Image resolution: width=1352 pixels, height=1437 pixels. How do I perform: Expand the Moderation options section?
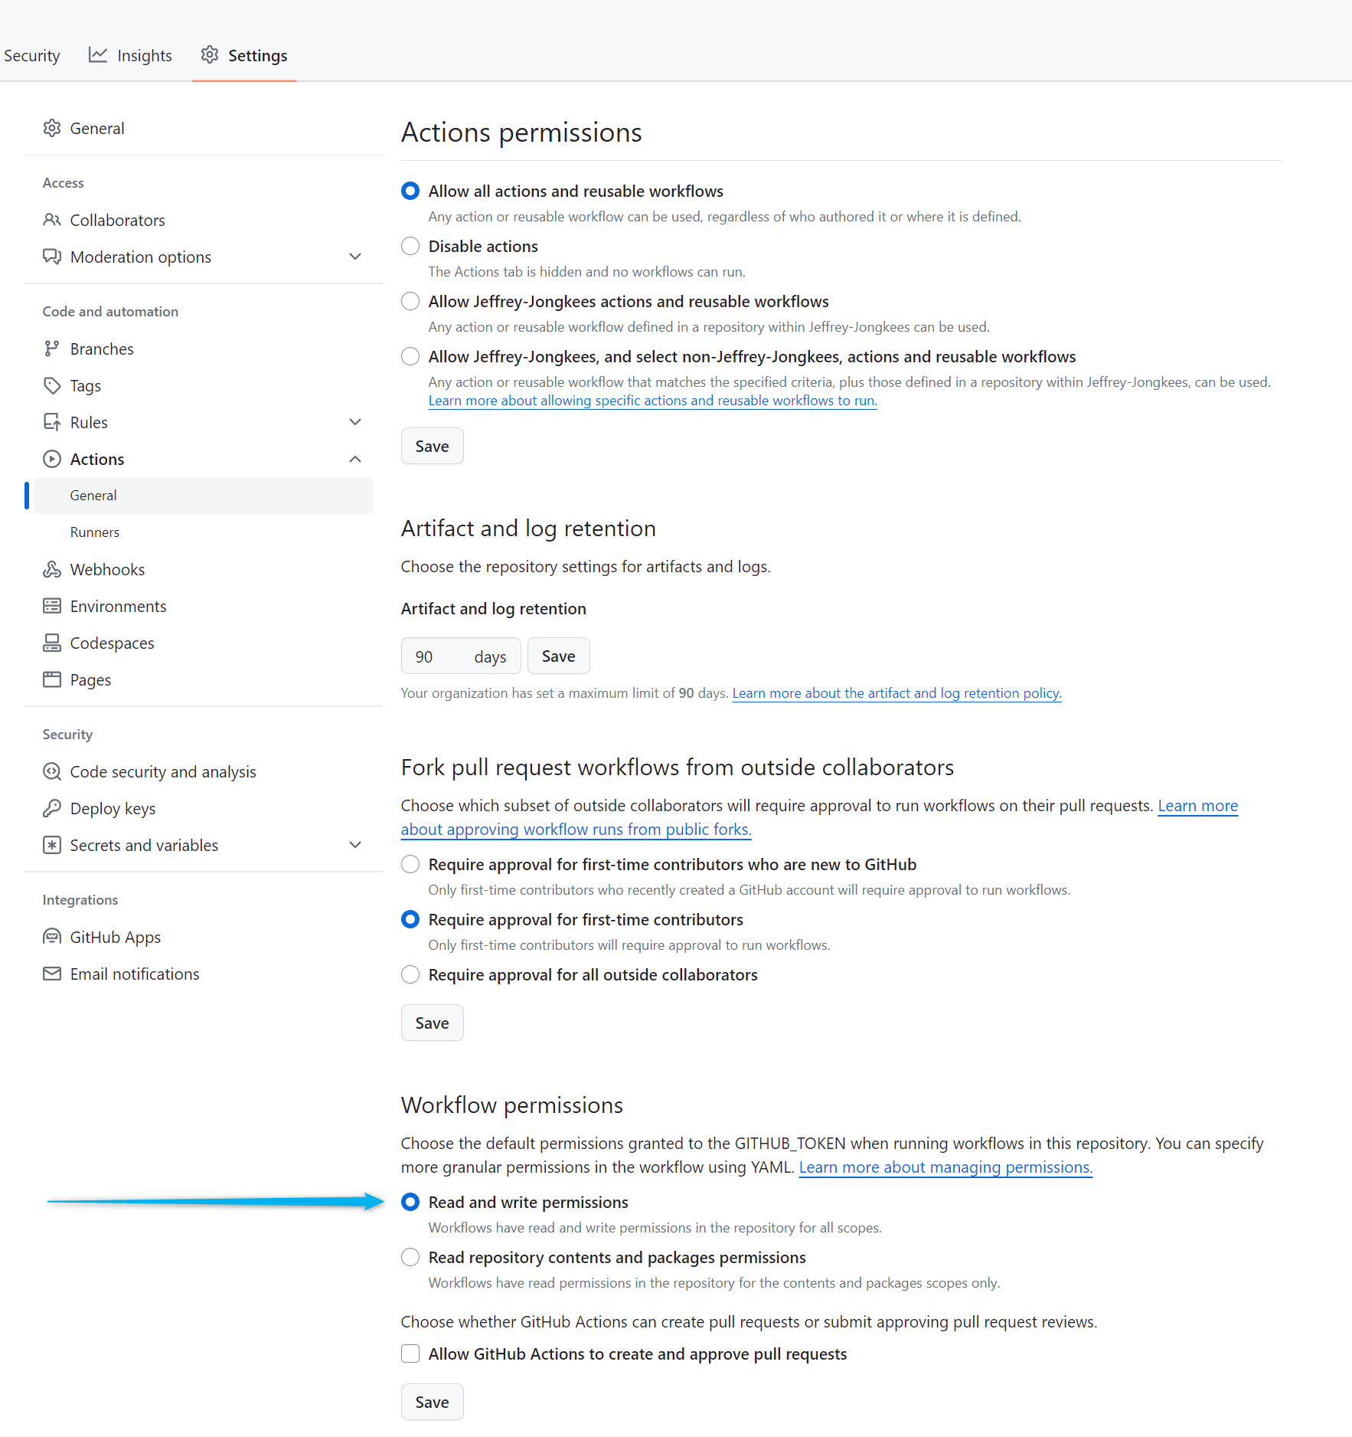coord(355,257)
